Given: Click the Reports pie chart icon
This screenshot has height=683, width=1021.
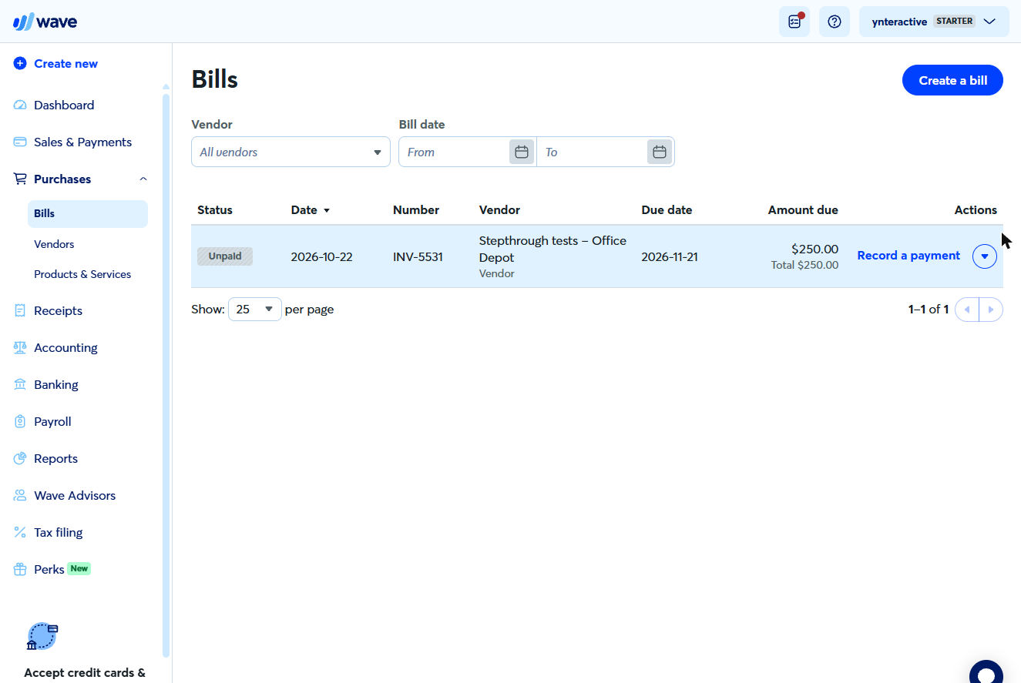Looking at the screenshot, I should [20, 459].
